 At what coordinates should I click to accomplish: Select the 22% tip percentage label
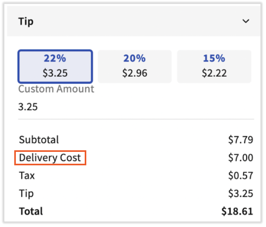(55, 59)
